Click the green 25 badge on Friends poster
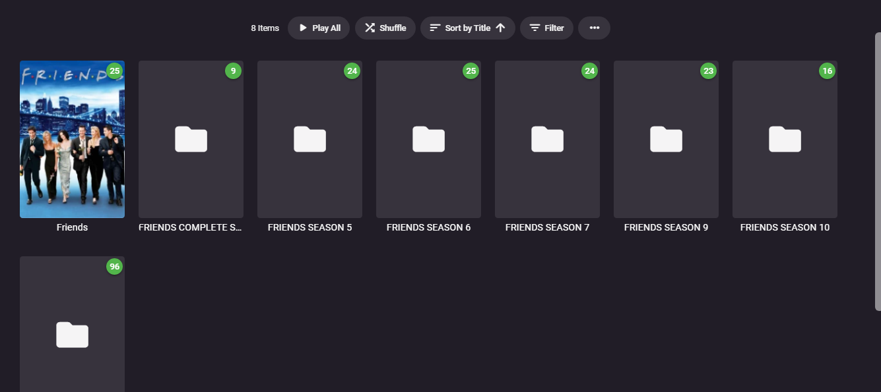881x392 pixels. coord(115,70)
